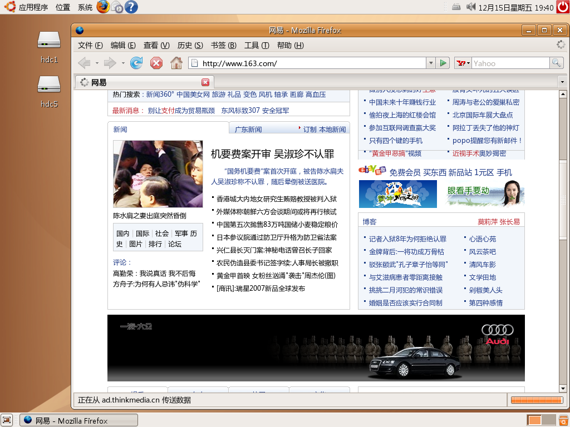The image size is (570, 427).
Task: Open back button history dropdown
Action: [x=97, y=63]
